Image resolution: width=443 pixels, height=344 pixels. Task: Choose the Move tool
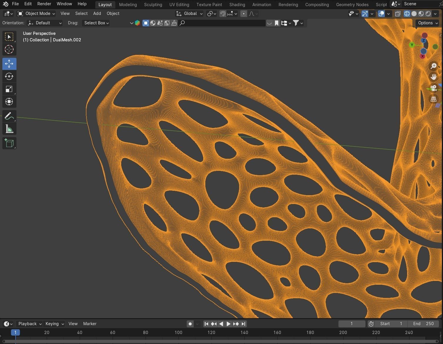pos(9,63)
